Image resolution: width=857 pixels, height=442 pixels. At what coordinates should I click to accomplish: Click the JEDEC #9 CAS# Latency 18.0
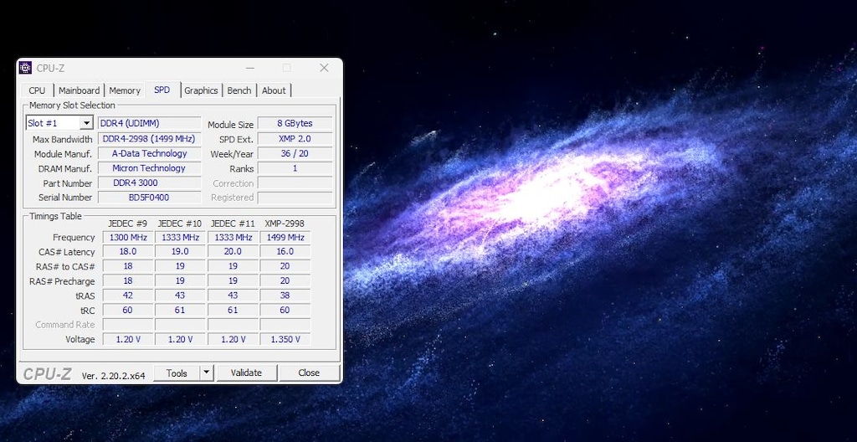[x=128, y=252]
